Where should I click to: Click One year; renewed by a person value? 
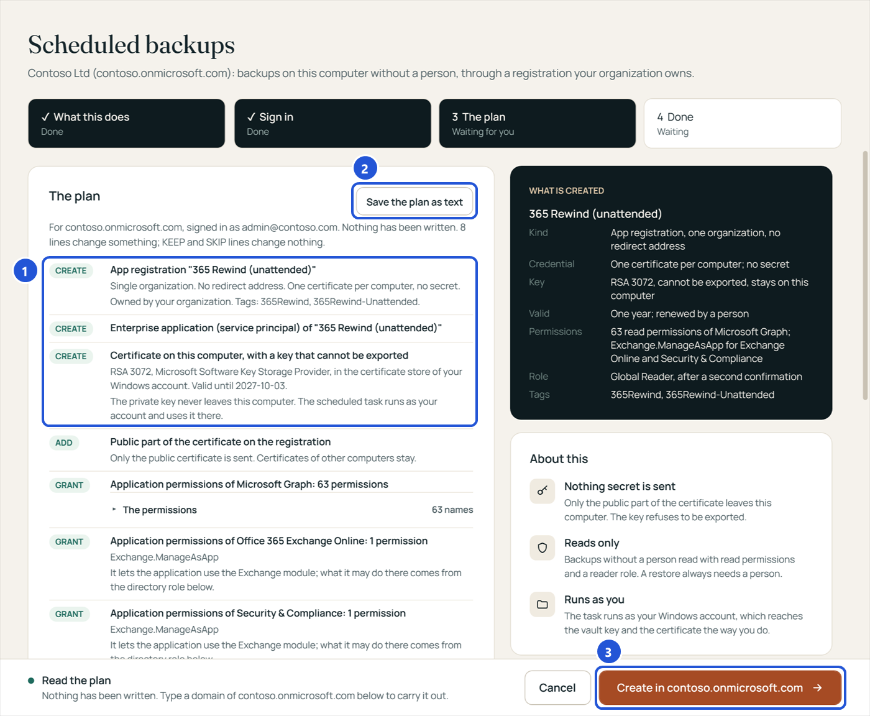coord(679,314)
